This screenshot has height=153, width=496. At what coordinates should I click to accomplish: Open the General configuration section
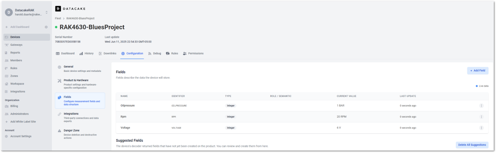(80, 69)
